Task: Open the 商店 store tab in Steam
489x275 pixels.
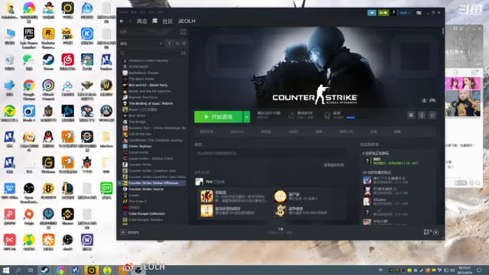Action: click(x=141, y=21)
